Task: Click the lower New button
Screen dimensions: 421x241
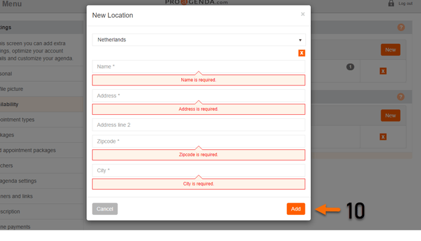Action: (x=390, y=115)
